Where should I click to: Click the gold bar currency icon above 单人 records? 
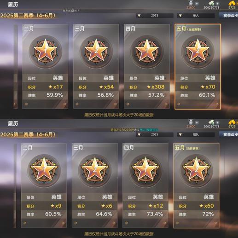[x=232, y=3]
